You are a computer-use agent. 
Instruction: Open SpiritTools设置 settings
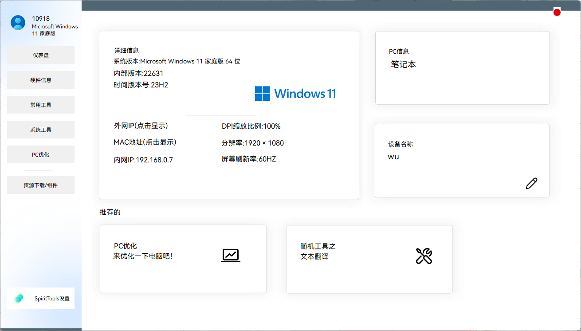pyautogui.click(x=41, y=299)
